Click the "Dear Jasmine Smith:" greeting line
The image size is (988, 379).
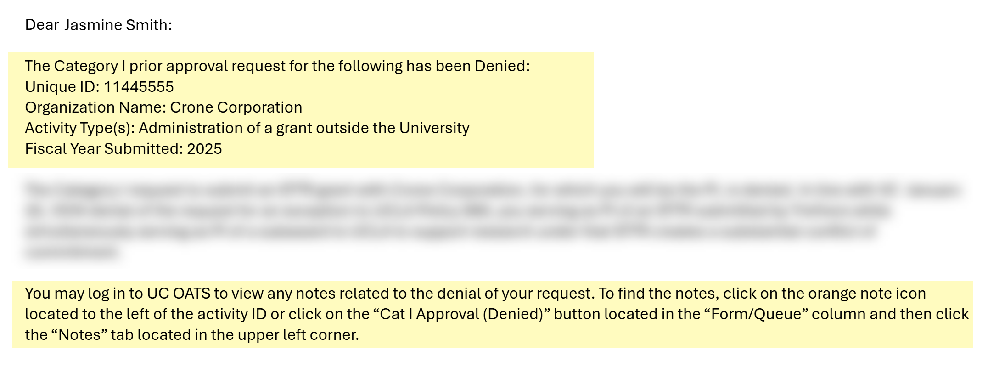pos(98,25)
